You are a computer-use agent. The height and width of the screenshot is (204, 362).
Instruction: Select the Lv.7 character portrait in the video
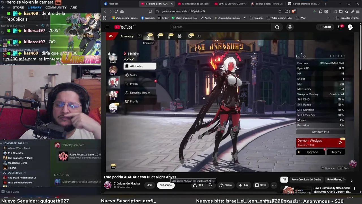tap(113, 70)
